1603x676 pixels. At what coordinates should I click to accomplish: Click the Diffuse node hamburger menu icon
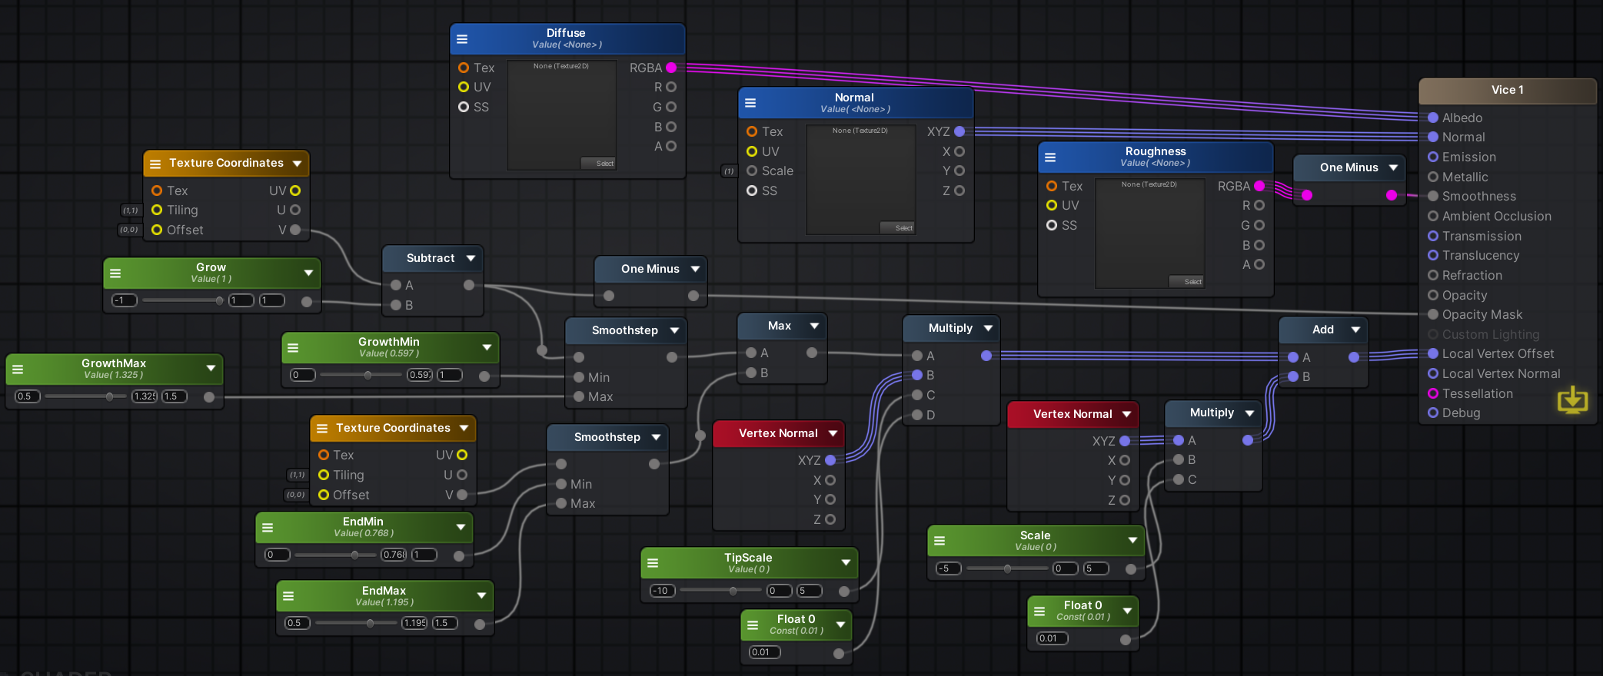click(x=462, y=39)
